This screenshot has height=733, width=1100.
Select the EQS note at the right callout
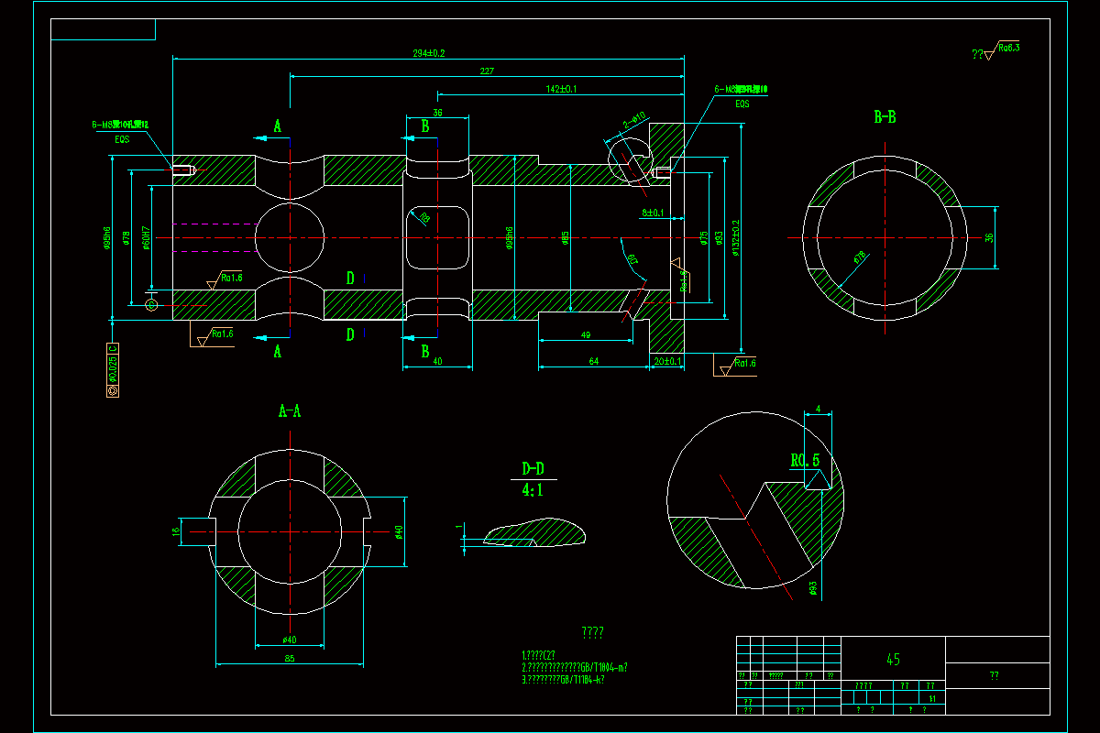(742, 104)
